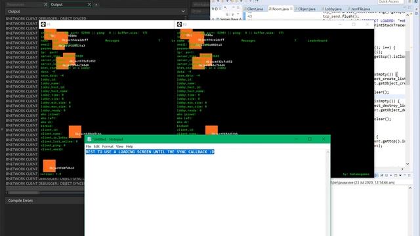Switch to Client.java tab in Eclipse
The width and height of the screenshot is (420, 236).
click(x=253, y=9)
